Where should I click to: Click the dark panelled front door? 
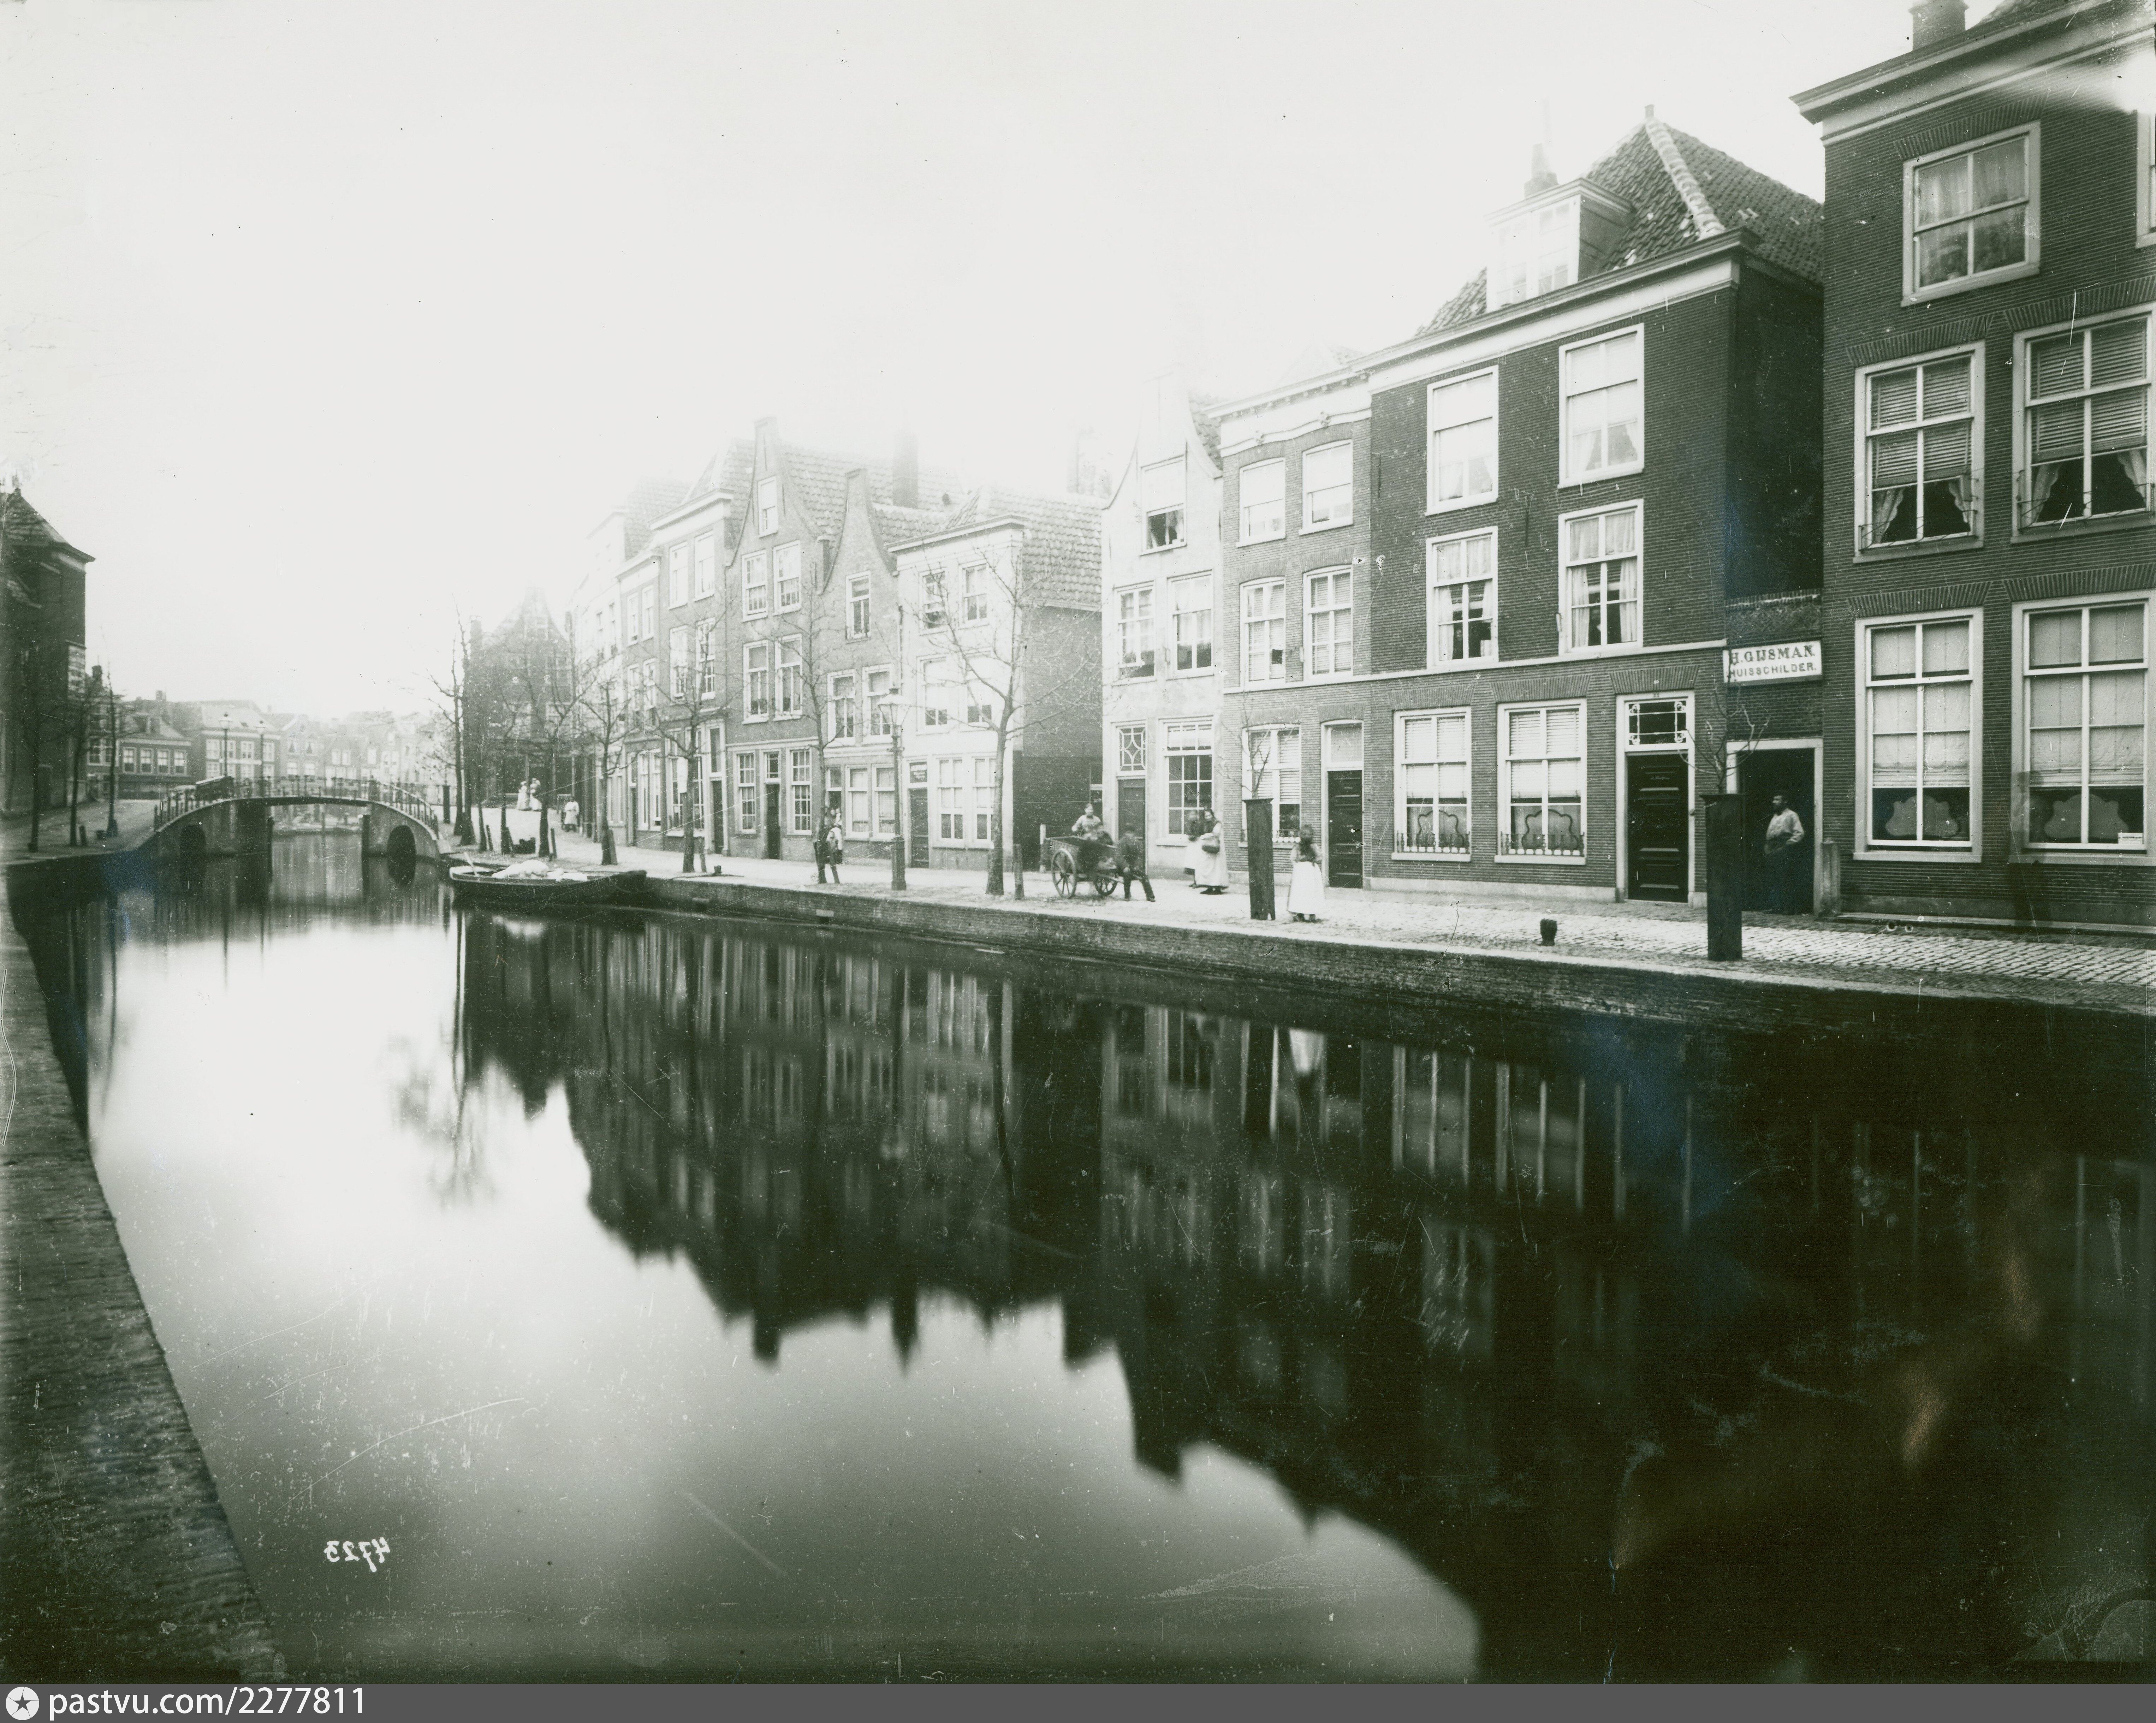pyautogui.click(x=1657, y=828)
